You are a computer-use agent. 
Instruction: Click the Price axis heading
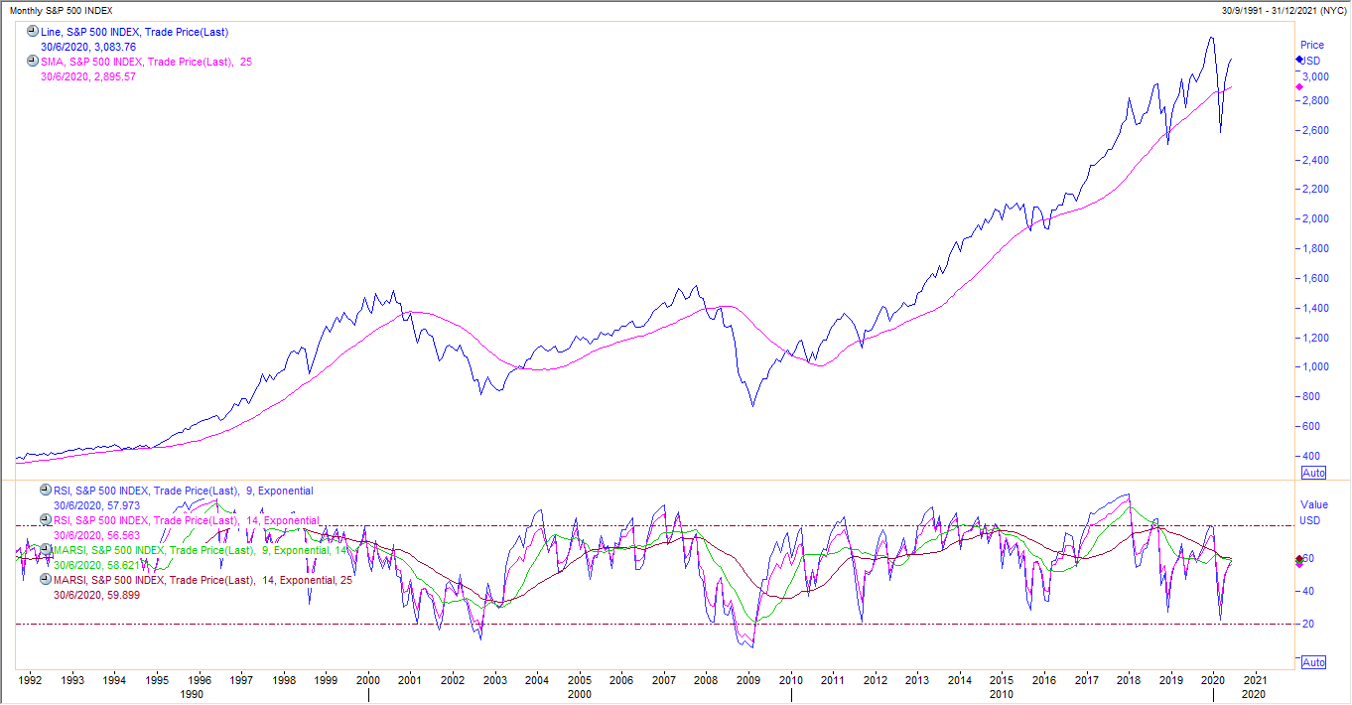click(1312, 45)
